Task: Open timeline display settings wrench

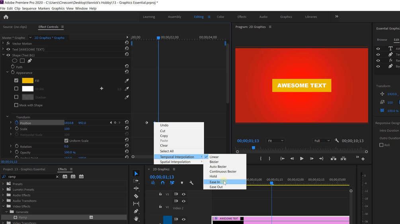Action: click(191, 183)
